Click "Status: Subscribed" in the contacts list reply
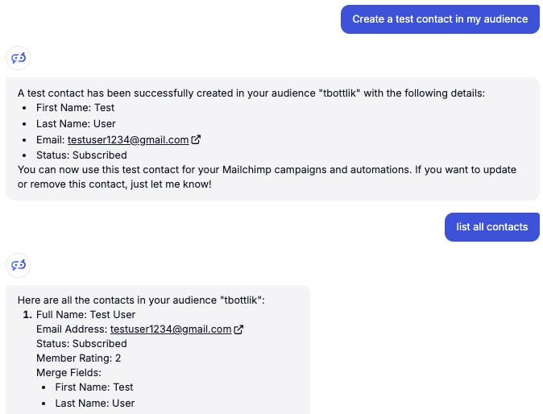The image size is (543, 414). point(81,344)
